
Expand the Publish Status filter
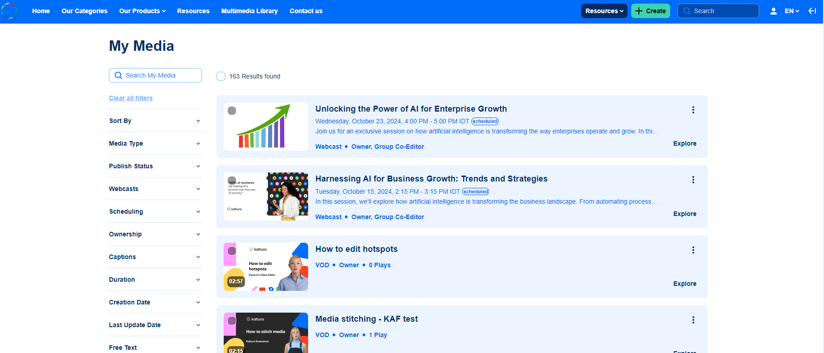155,166
